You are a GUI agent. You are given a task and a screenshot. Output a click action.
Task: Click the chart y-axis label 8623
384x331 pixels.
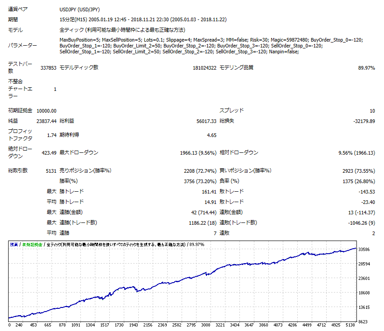coord(363,322)
